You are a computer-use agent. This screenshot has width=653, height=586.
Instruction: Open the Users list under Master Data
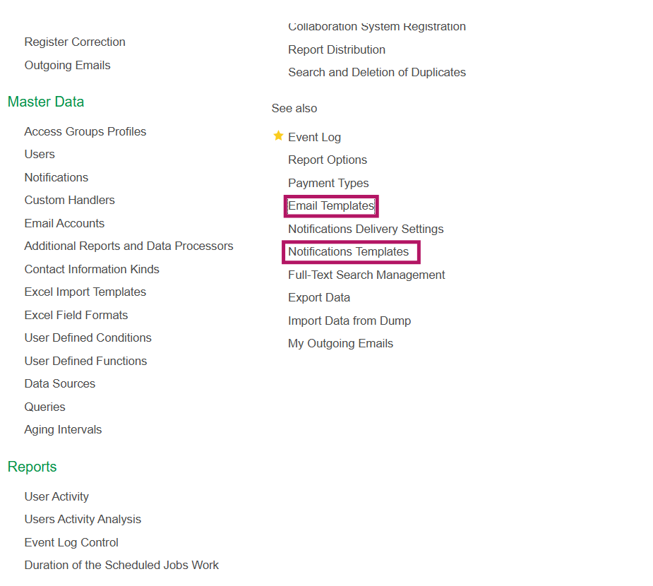click(x=40, y=154)
